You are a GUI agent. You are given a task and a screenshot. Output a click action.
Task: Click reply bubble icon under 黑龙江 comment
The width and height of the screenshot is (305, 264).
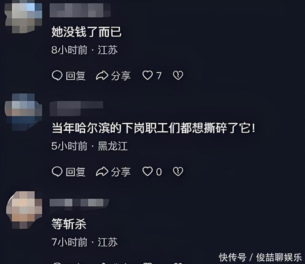57,171
